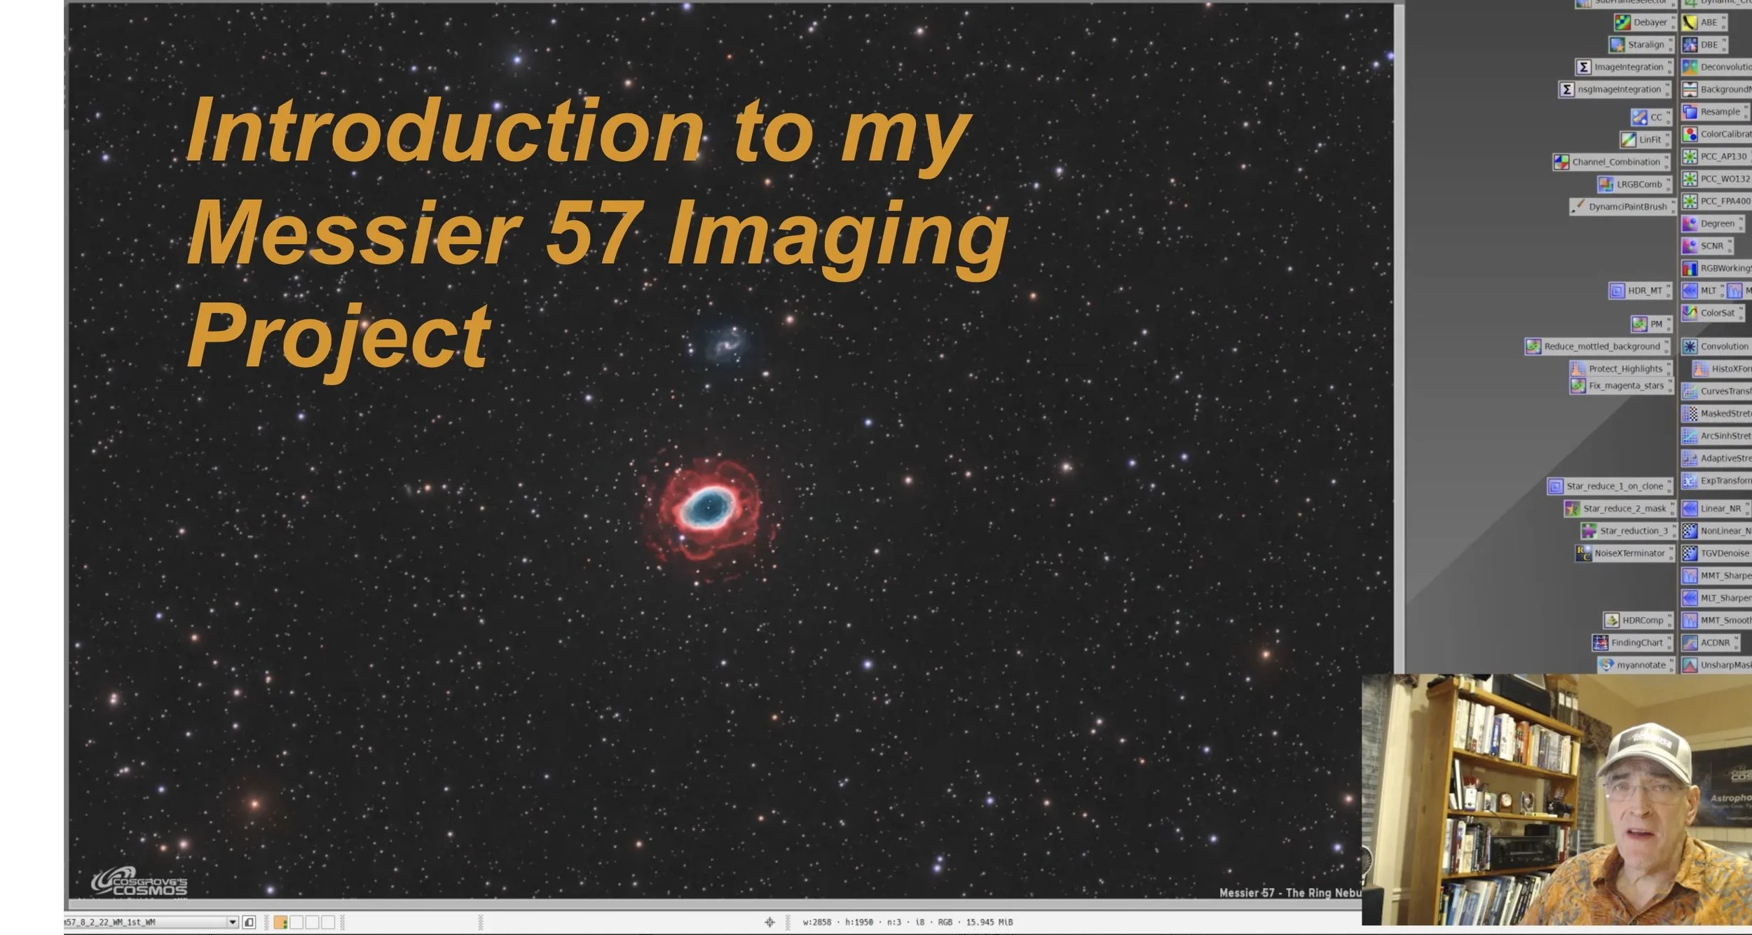Click the view options button beside dropdown
1752x935 pixels.
pyautogui.click(x=249, y=922)
